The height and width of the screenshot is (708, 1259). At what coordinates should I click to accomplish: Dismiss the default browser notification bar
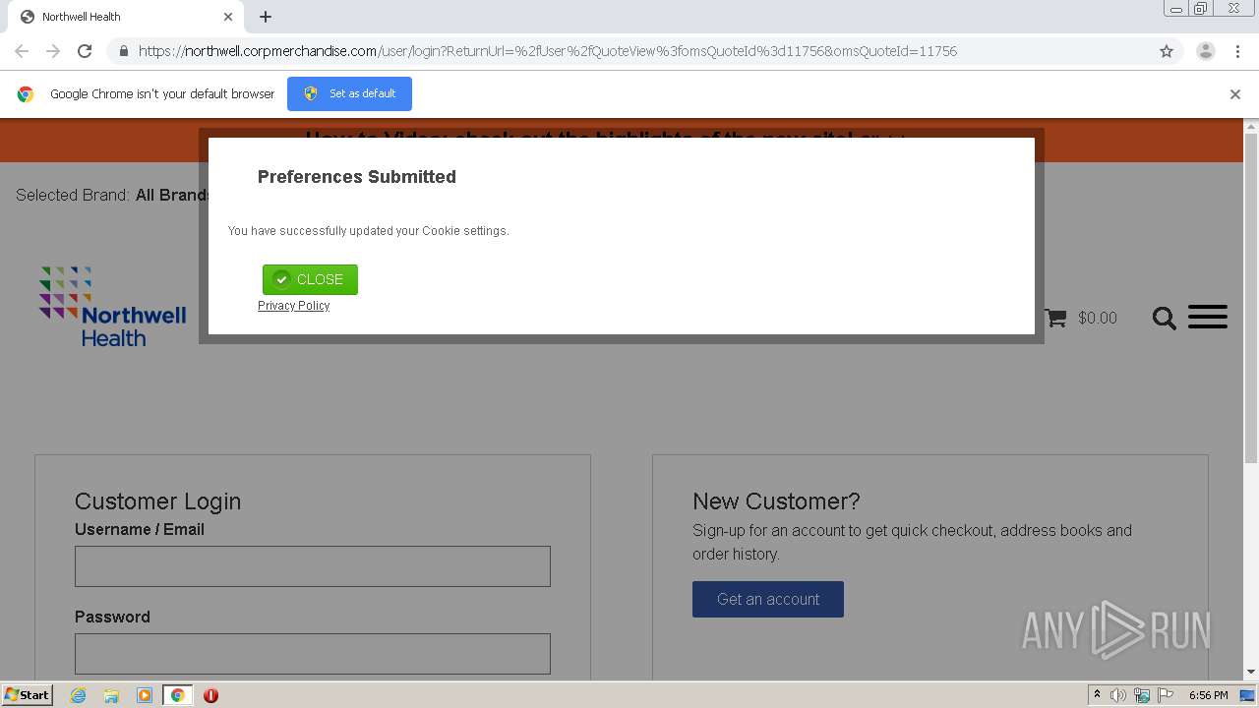[x=1235, y=94]
